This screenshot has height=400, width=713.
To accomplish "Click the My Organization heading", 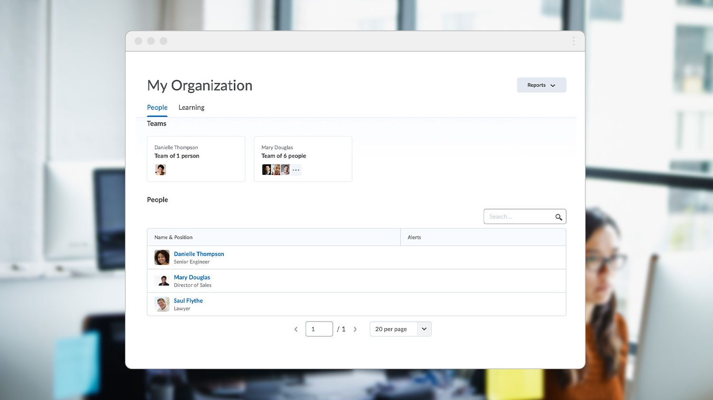I will point(200,86).
